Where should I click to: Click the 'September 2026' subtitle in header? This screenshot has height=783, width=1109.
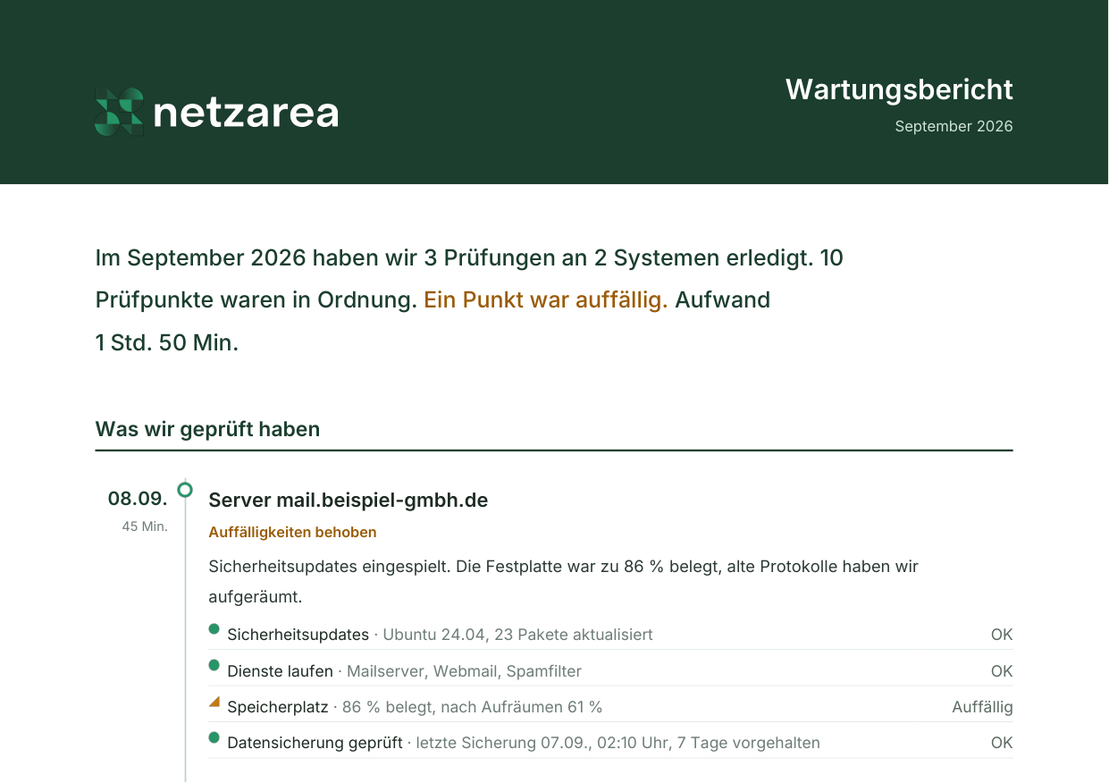click(954, 126)
